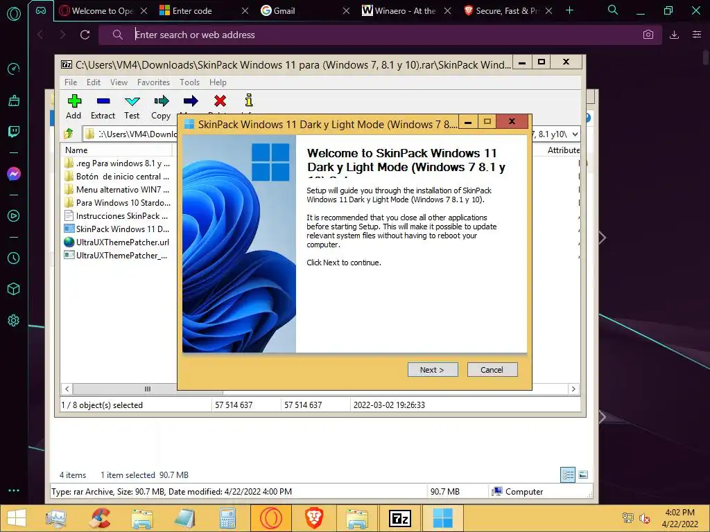Click the muted volume tray icon

(644, 518)
